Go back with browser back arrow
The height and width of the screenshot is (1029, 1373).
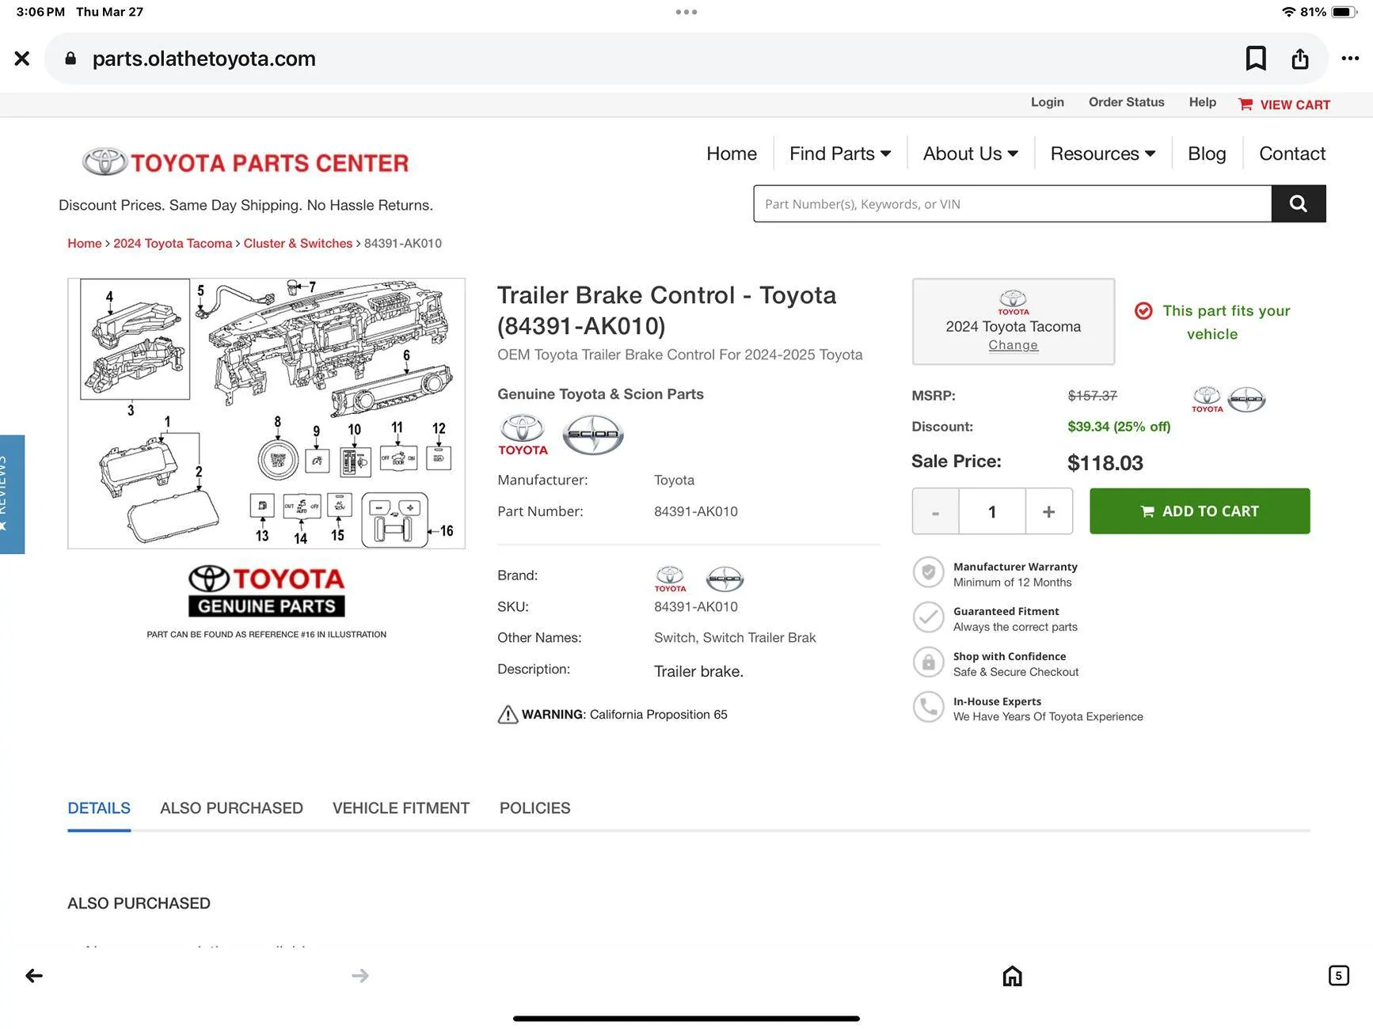click(34, 975)
